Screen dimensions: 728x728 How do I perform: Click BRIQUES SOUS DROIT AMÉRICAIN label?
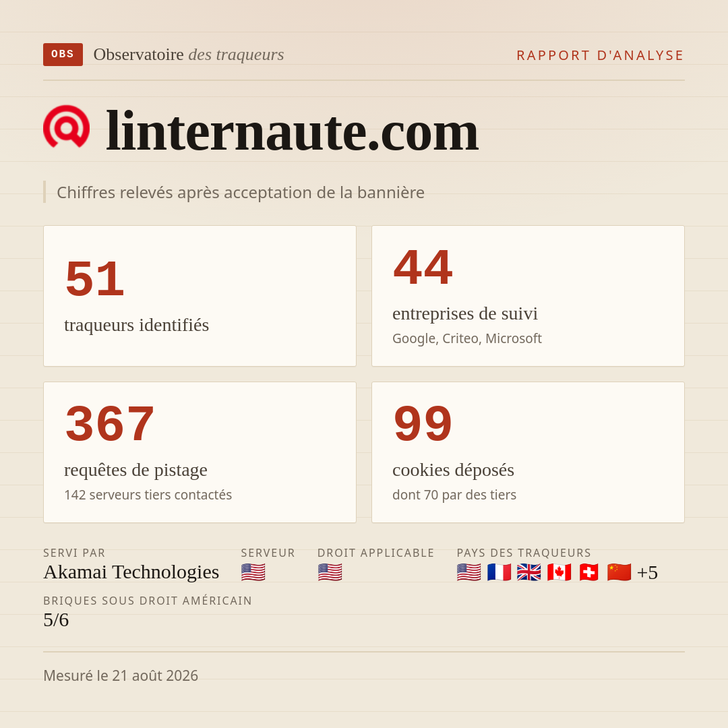(148, 601)
